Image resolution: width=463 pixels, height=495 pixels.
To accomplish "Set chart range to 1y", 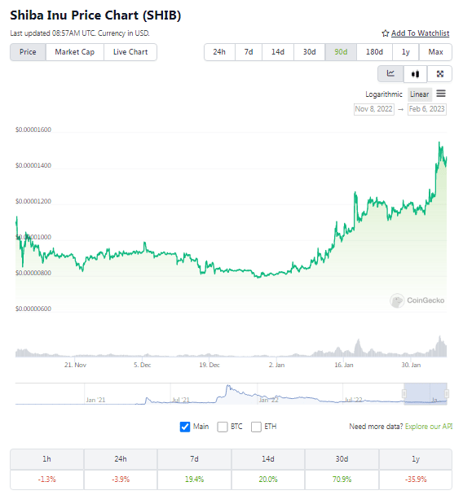I will pos(406,52).
